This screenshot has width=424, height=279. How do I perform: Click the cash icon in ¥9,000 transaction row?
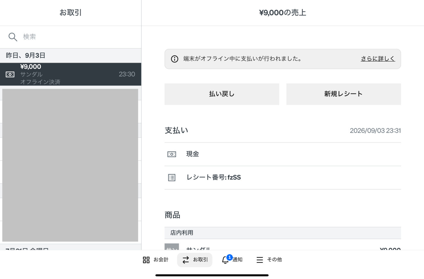(10, 74)
